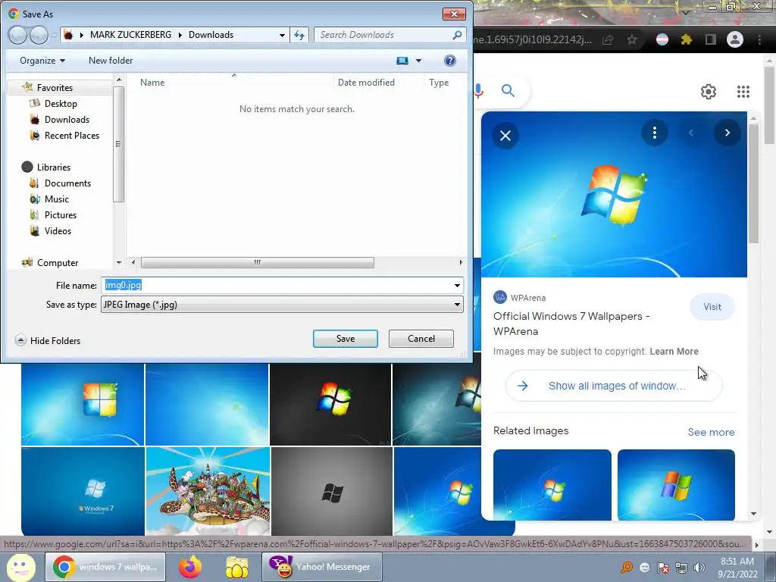Click MARK ZUCKERBERG in the address path
The image size is (776, 582).
click(130, 35)
